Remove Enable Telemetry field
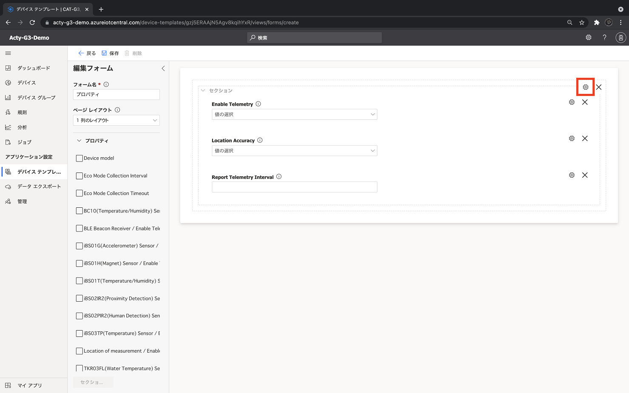 click(x=585, y=102)
